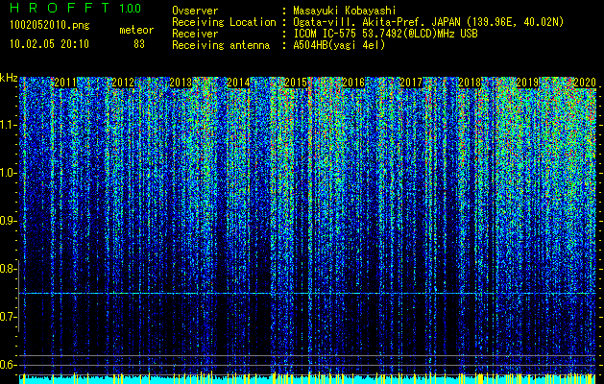Click the 0.7 kHz axis label
Image resolution: width=604 pixels, height=384 pixels.
click(x=9, y=317)
